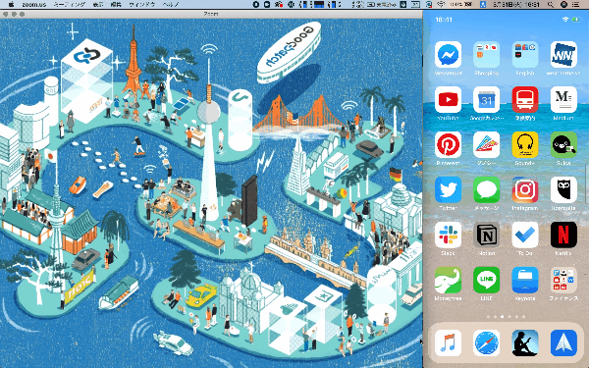Expand the Shopping app folder
The height and width of the screenshot is (368, 589).
(487, 54)
